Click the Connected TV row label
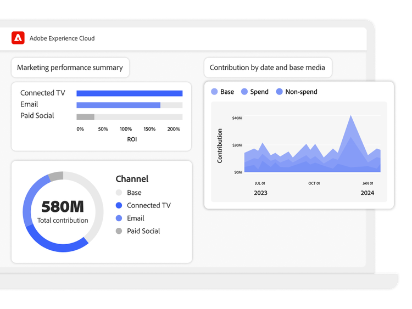This screenshot has width=412, height=309. (x=43, y=93)
